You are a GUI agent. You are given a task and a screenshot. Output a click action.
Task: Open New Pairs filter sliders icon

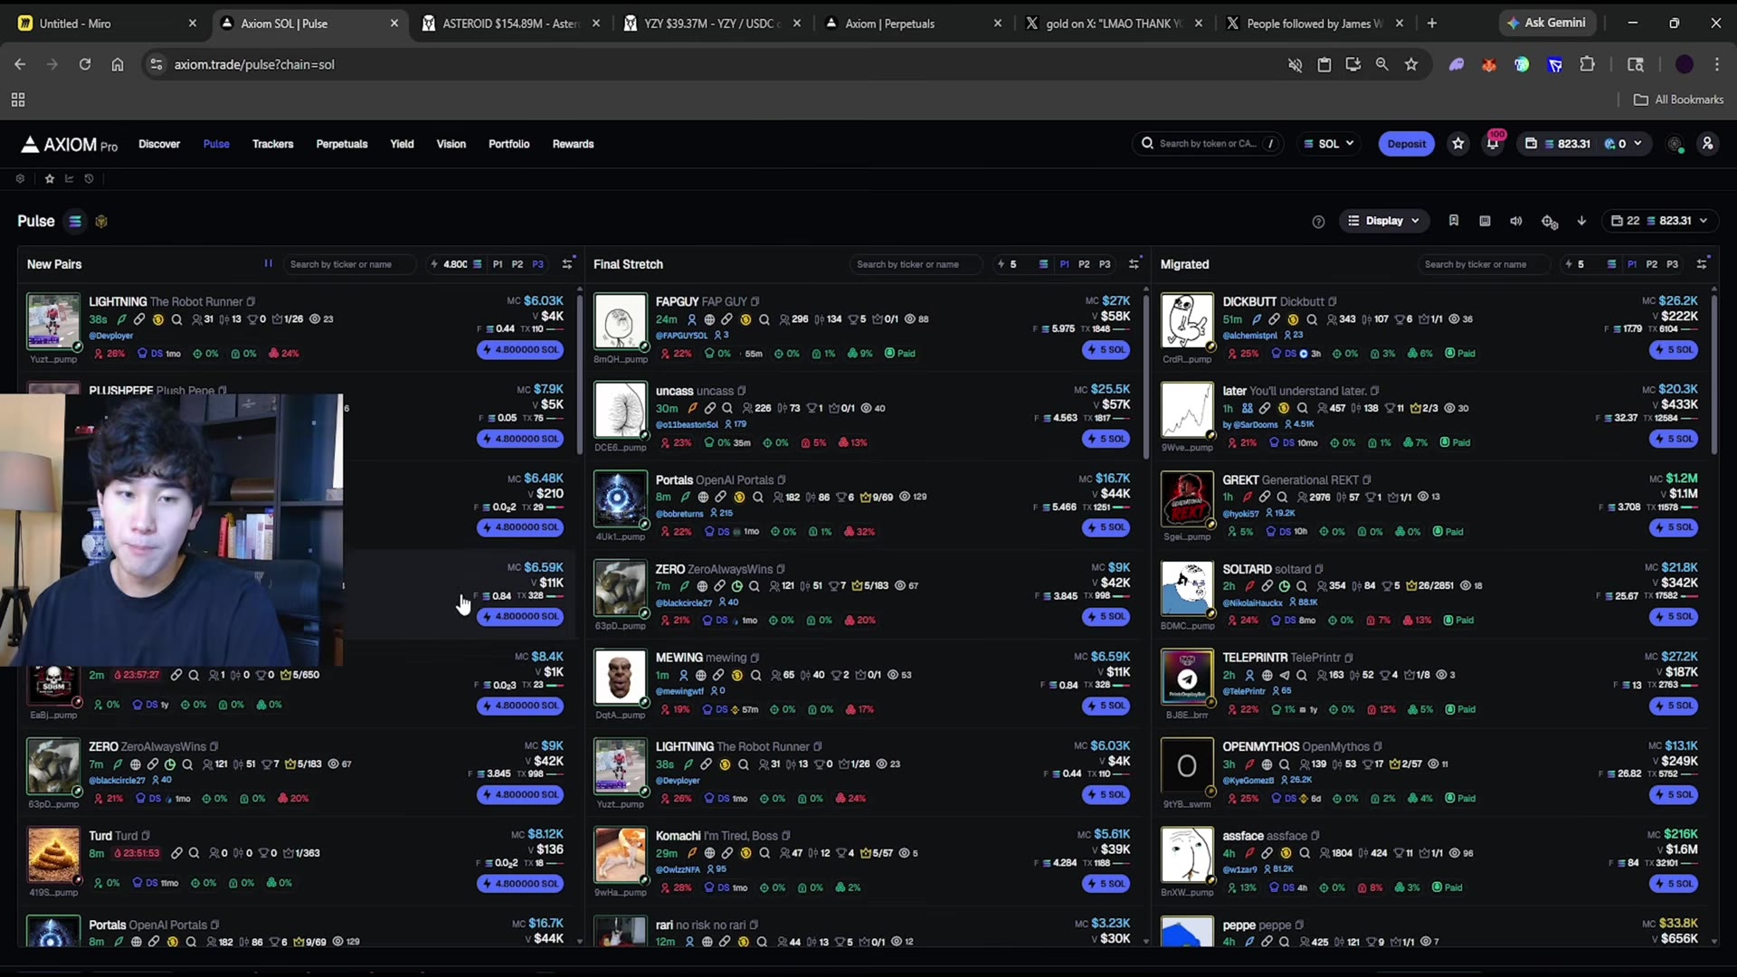pos(567,264)
